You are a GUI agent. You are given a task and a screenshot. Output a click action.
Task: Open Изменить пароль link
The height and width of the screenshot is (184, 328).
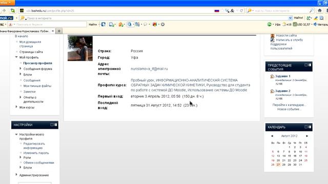[x=36, y=153]
